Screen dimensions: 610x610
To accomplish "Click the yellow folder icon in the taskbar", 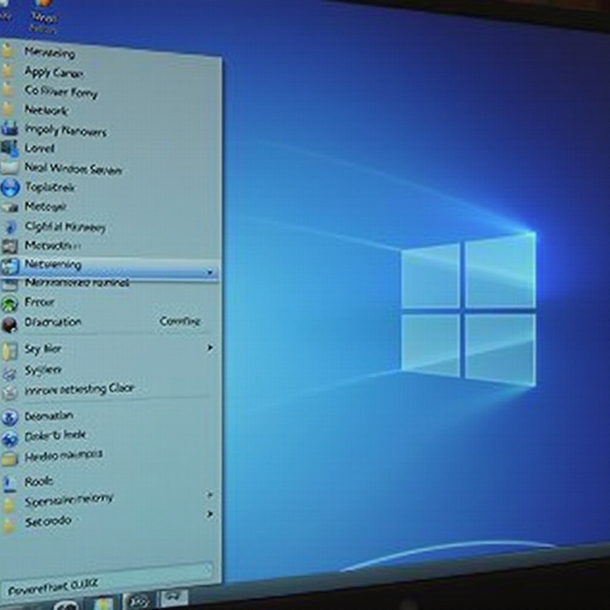I will (x=103, y=603).
